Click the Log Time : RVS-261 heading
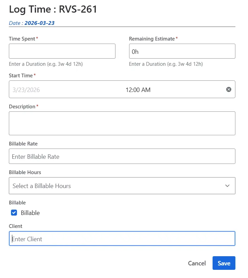The width and height of the screenshot is (248, 278). tap(53, 9)
